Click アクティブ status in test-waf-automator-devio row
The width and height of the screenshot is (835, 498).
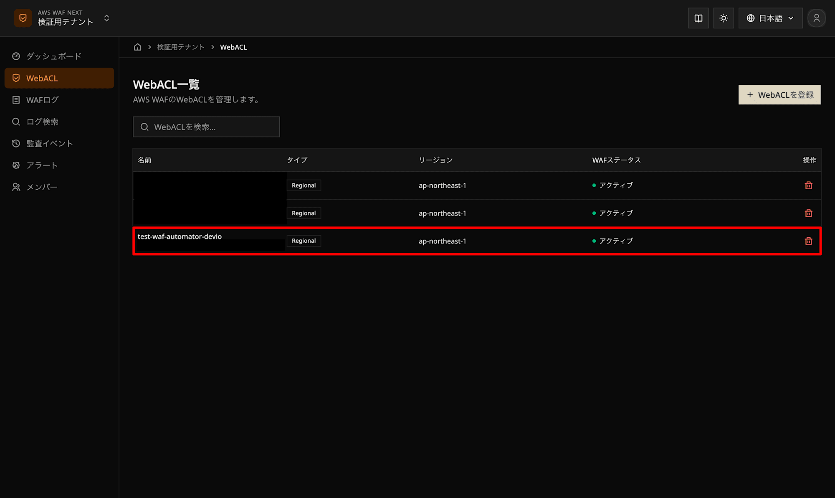coord(612,241)
